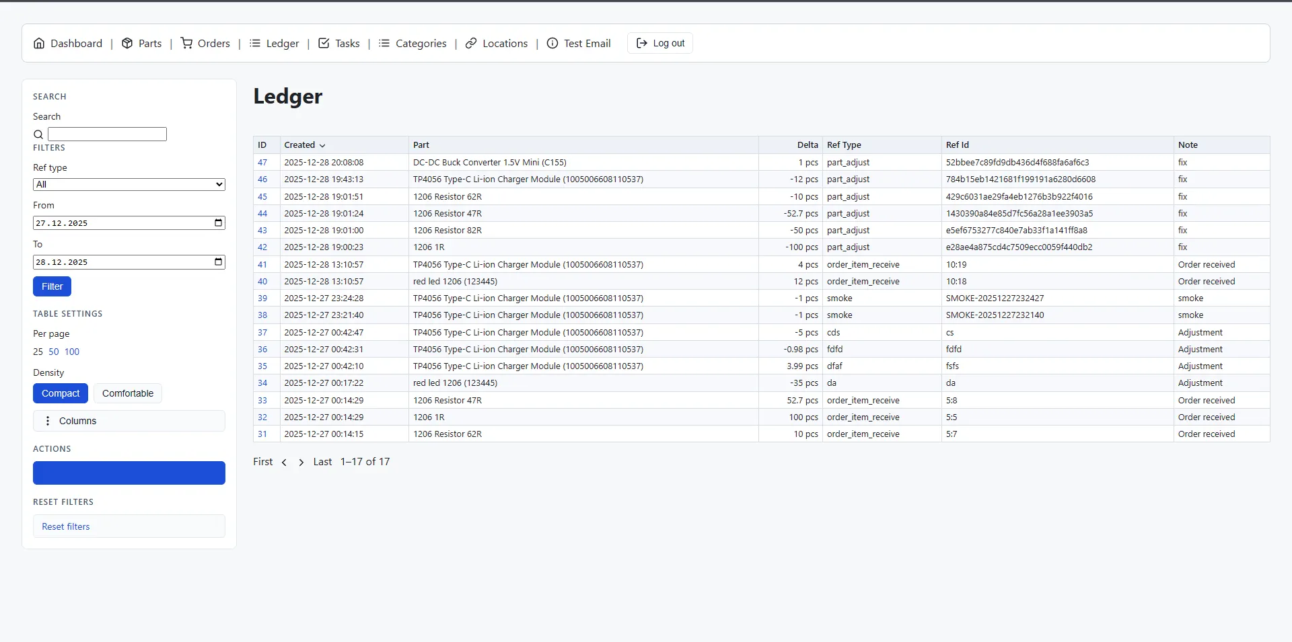Click the Parts box icon

127,43
